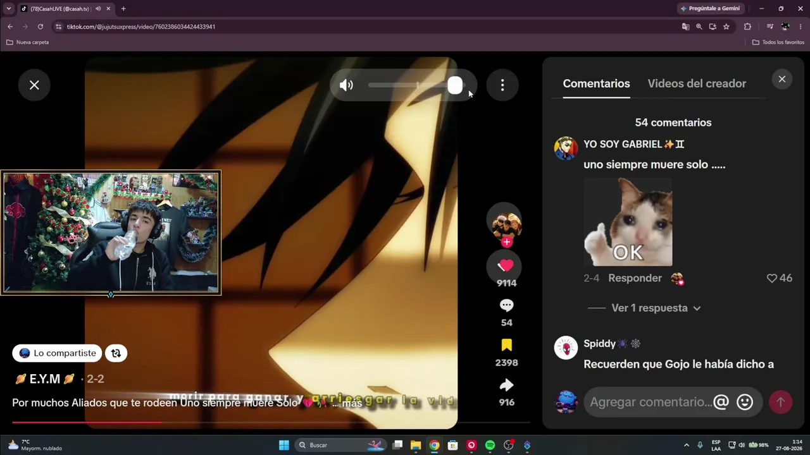Image resolution: width=810 pixels, height=455 pixels.
Task: View site information for tiktok.com
Action: [x=58, y=27]
